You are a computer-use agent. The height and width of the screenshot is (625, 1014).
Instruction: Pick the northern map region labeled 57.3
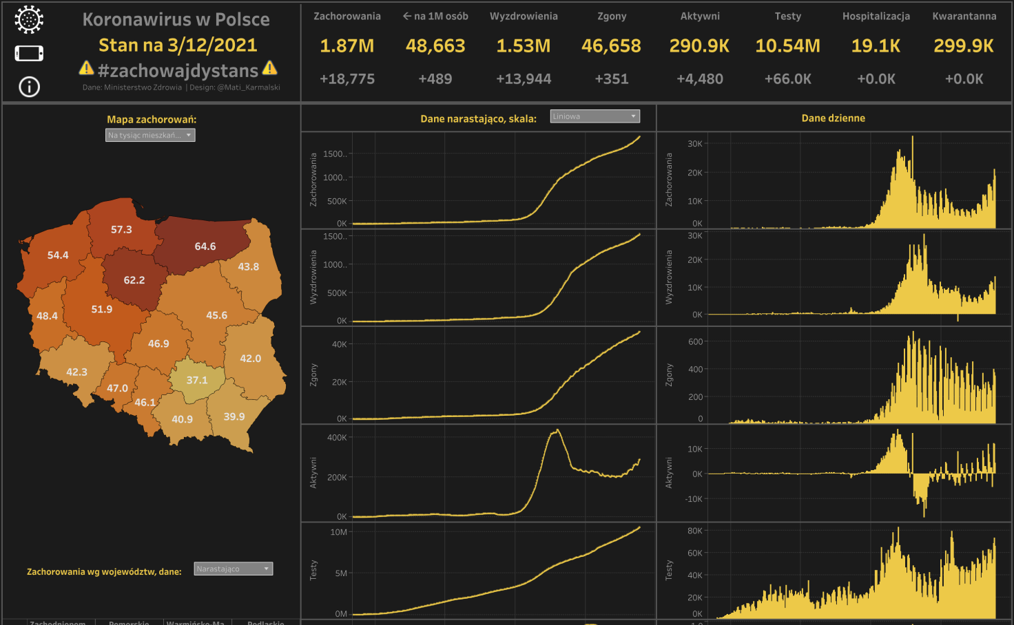click(121, 229)
